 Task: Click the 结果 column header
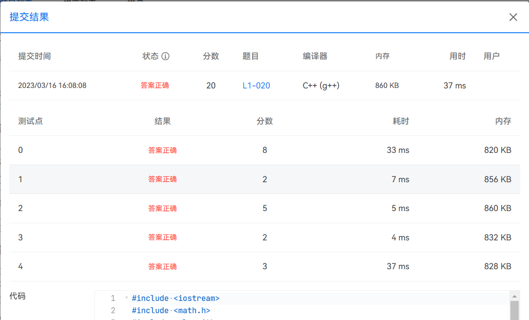162,121
